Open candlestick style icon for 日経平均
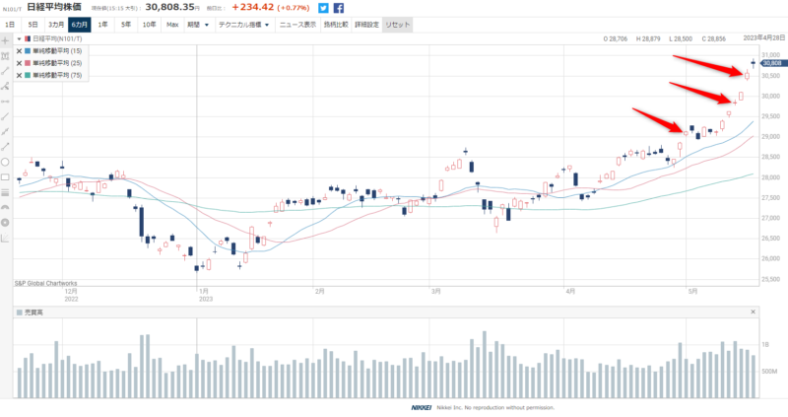Image resolution: width=788 pixels, height=417 pixels. [x=28, y=38]
